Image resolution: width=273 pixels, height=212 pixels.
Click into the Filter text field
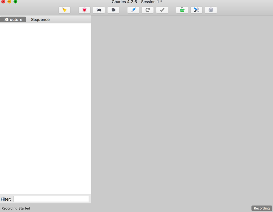point(51,199)
